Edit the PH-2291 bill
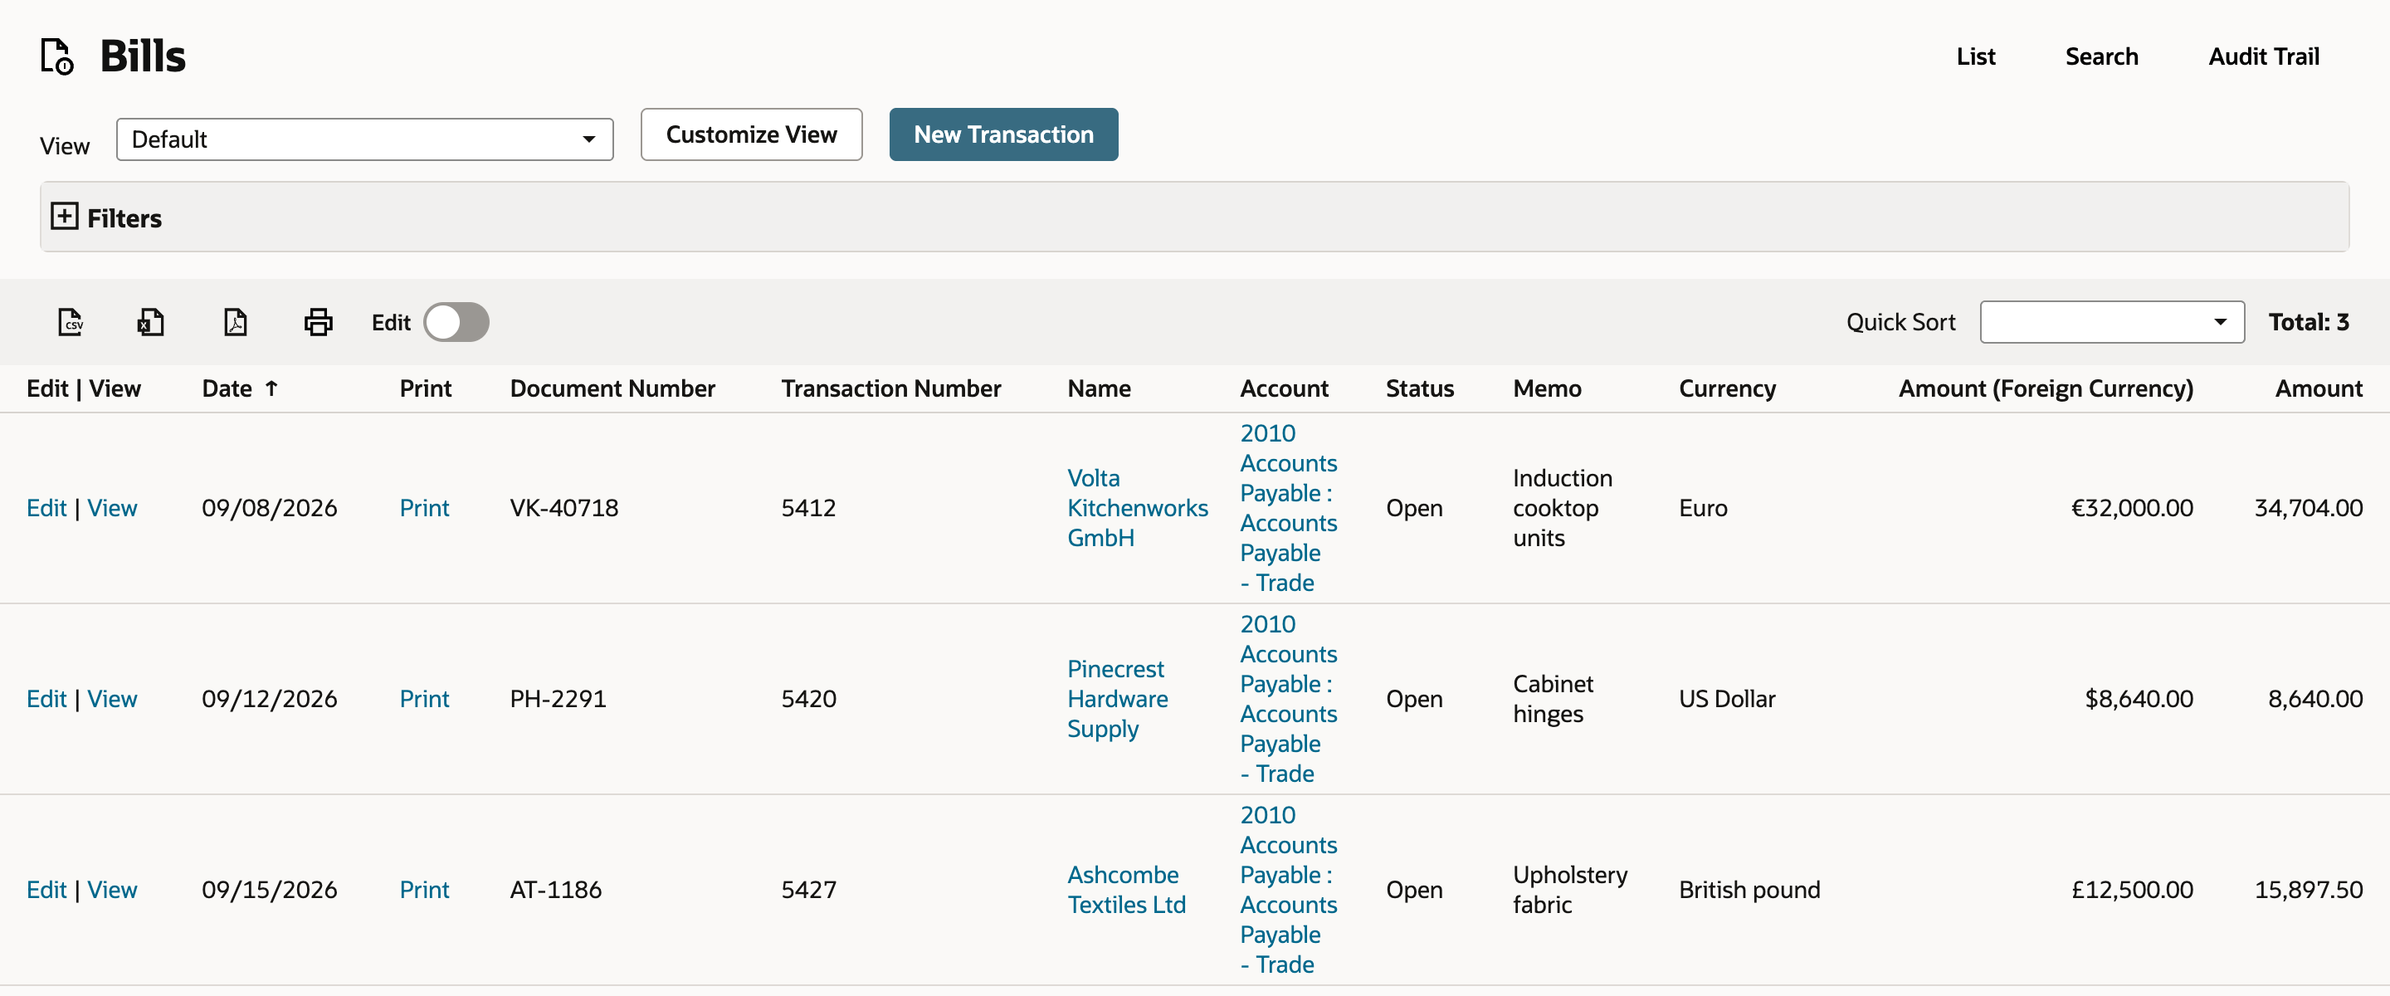This screenshot has height=996, width=2390. [x=46, y=699]
